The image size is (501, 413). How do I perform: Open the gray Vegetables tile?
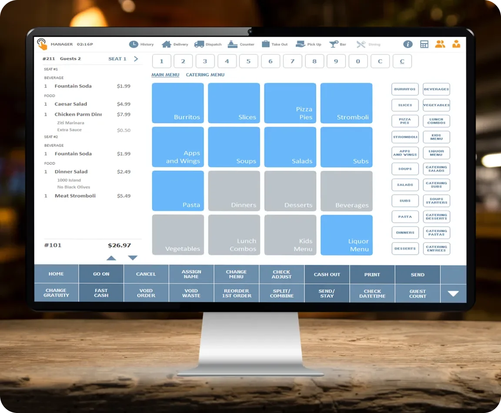click(177, 235)
